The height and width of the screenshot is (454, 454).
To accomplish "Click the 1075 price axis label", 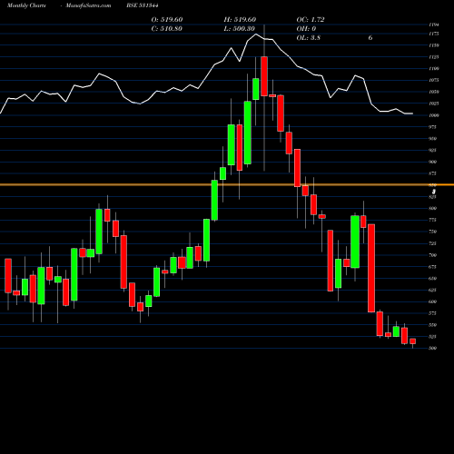I will [434, 80].
